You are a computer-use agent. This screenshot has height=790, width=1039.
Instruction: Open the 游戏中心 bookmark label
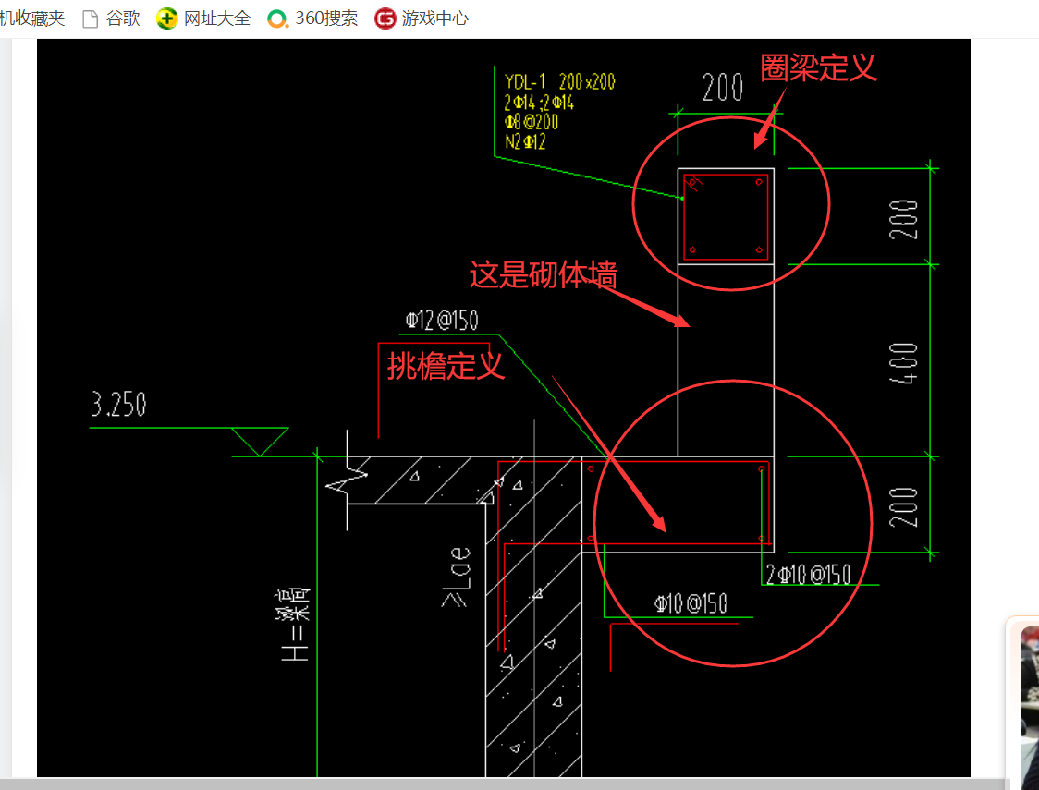435,18
